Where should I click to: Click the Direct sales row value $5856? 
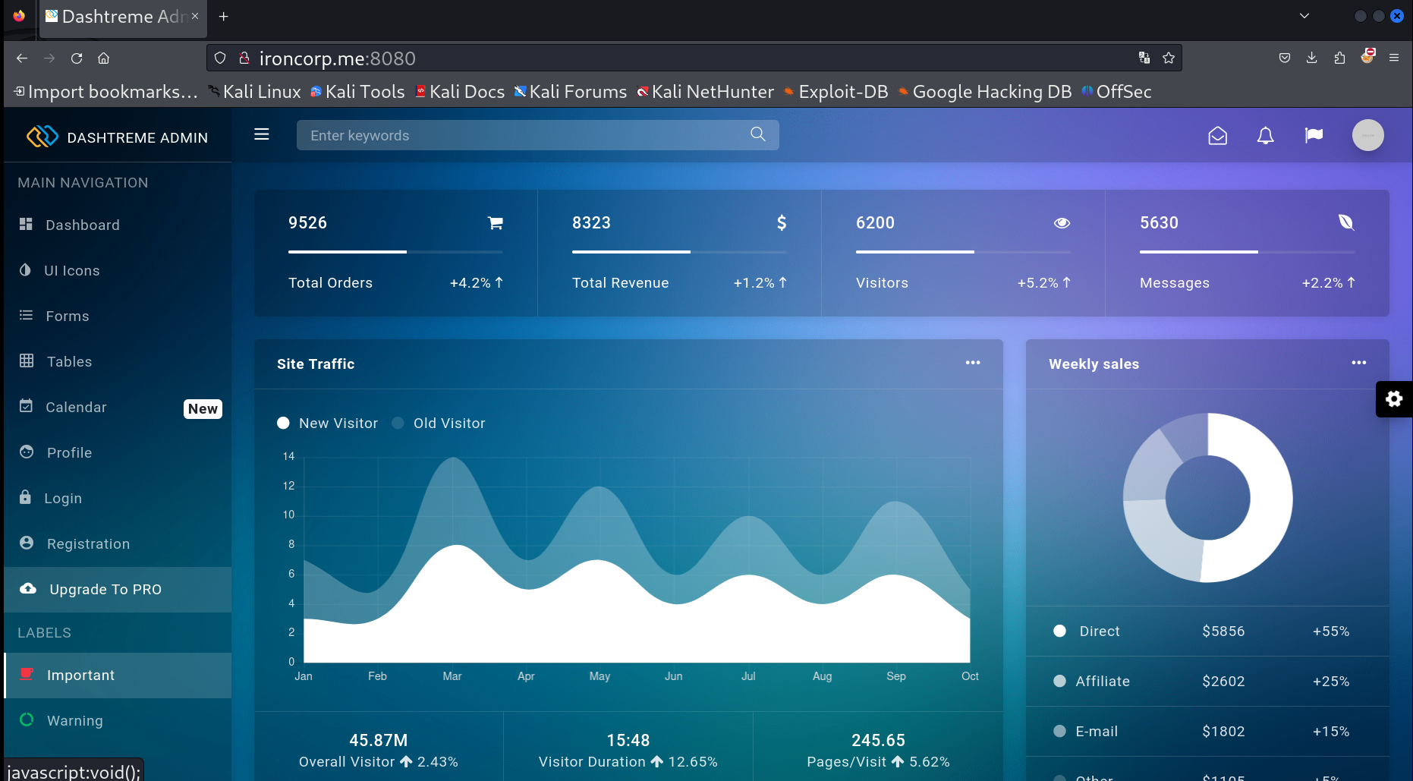pos(1223,631)
